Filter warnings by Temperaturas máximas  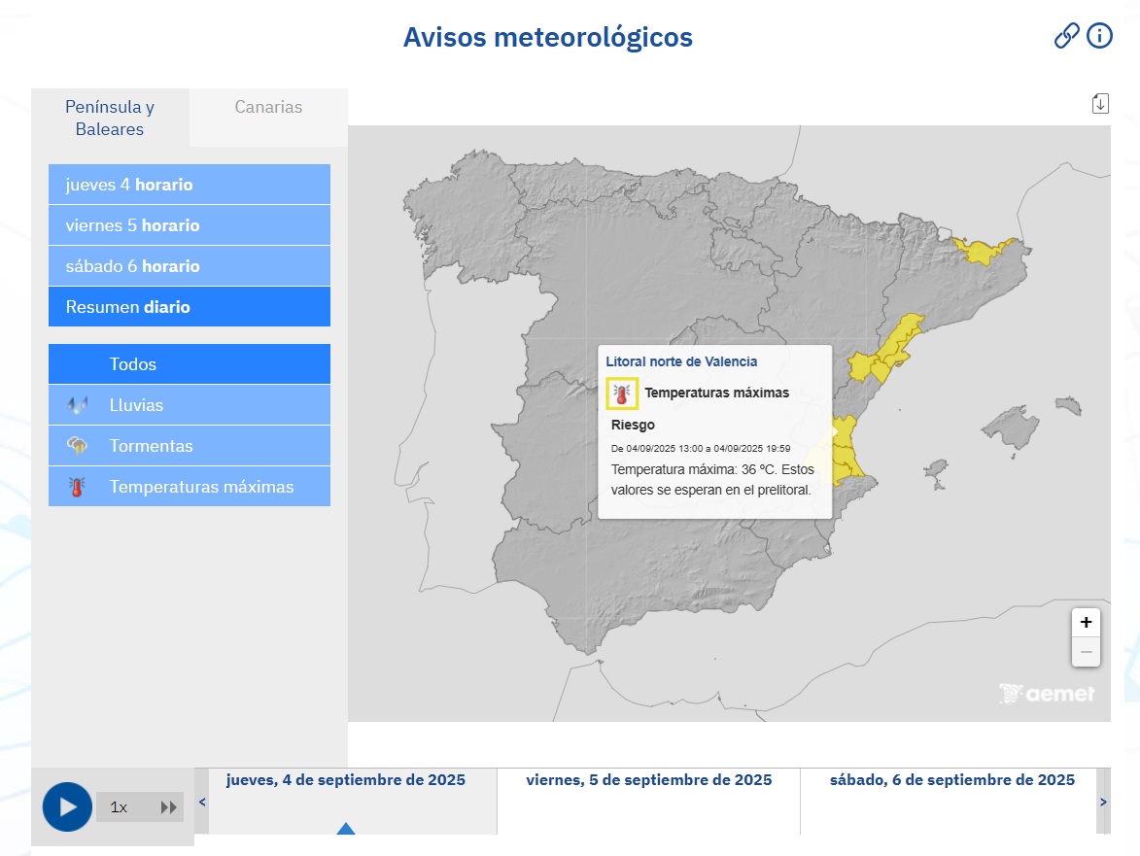point(190,487)
